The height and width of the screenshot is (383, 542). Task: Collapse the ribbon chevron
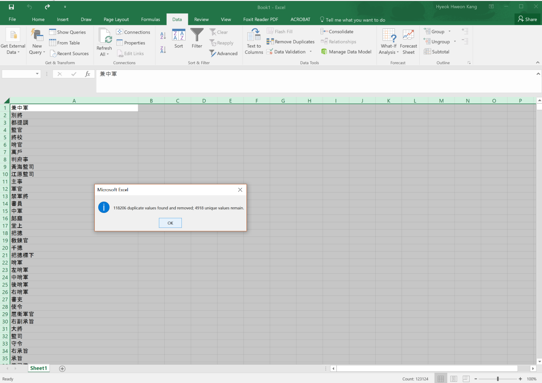pos(537,63)
